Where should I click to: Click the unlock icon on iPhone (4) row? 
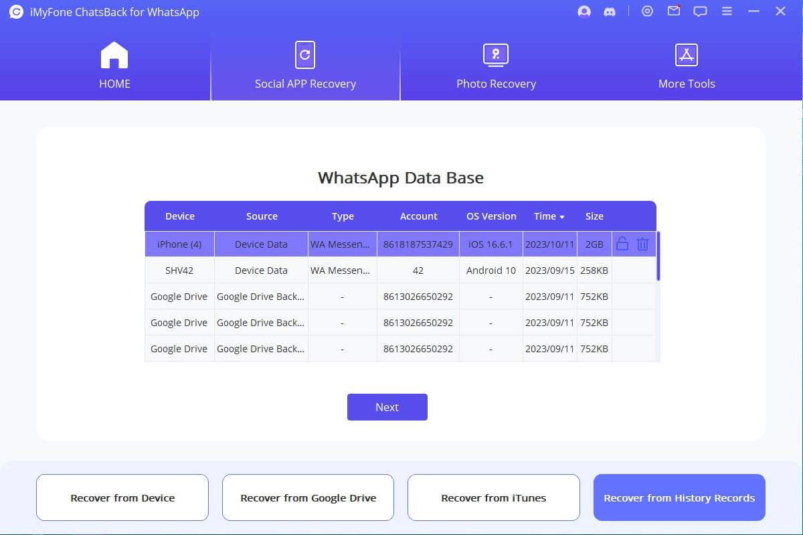(x=622, y=244)
